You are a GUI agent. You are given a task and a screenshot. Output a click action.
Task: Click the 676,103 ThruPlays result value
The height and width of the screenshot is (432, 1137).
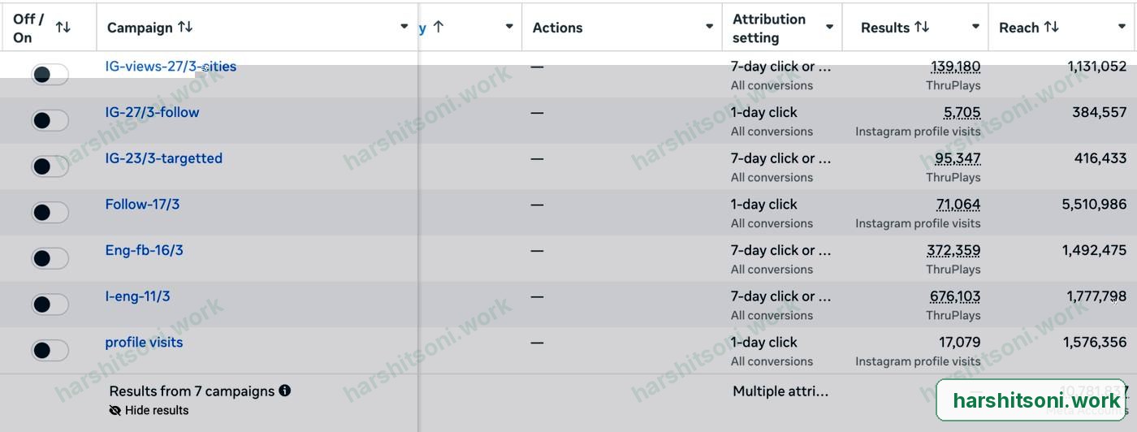(955, 296)
